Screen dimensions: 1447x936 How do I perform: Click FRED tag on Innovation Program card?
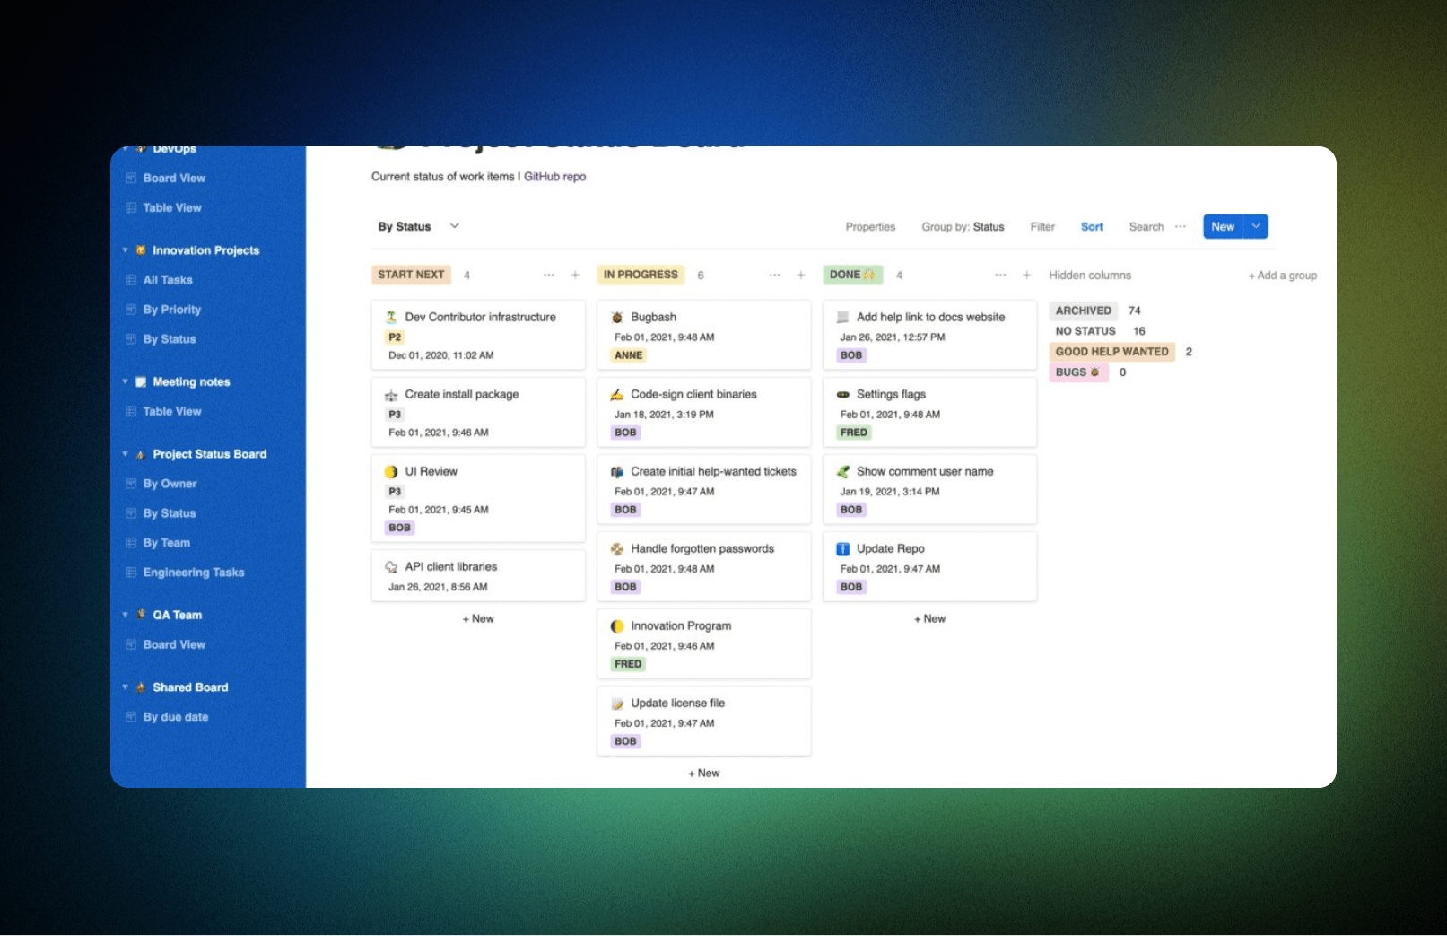point(628,664)
